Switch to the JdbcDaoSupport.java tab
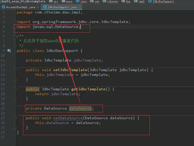 point(62,7)
